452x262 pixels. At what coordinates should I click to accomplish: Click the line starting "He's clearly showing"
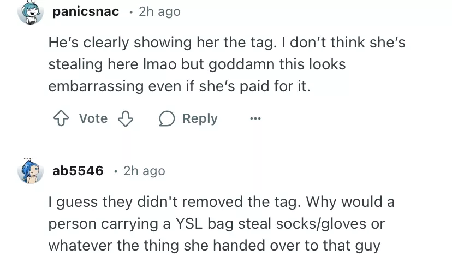(x=227, y=42)
